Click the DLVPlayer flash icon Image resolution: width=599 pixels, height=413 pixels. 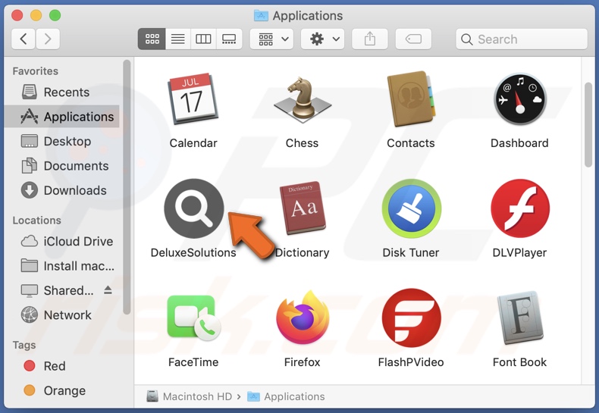[x=520, y=208]
